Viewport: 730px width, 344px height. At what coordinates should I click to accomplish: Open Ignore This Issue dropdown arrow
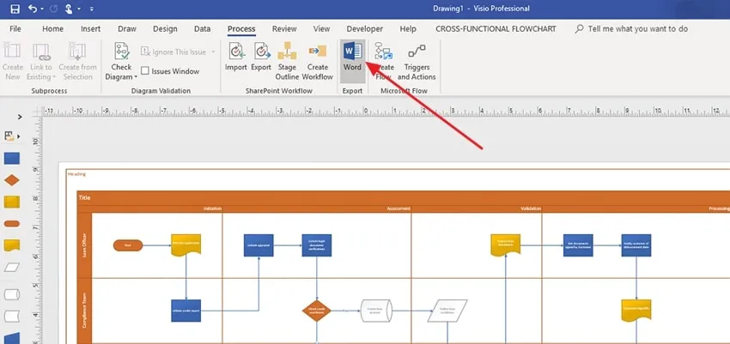[x=214, y=52]
